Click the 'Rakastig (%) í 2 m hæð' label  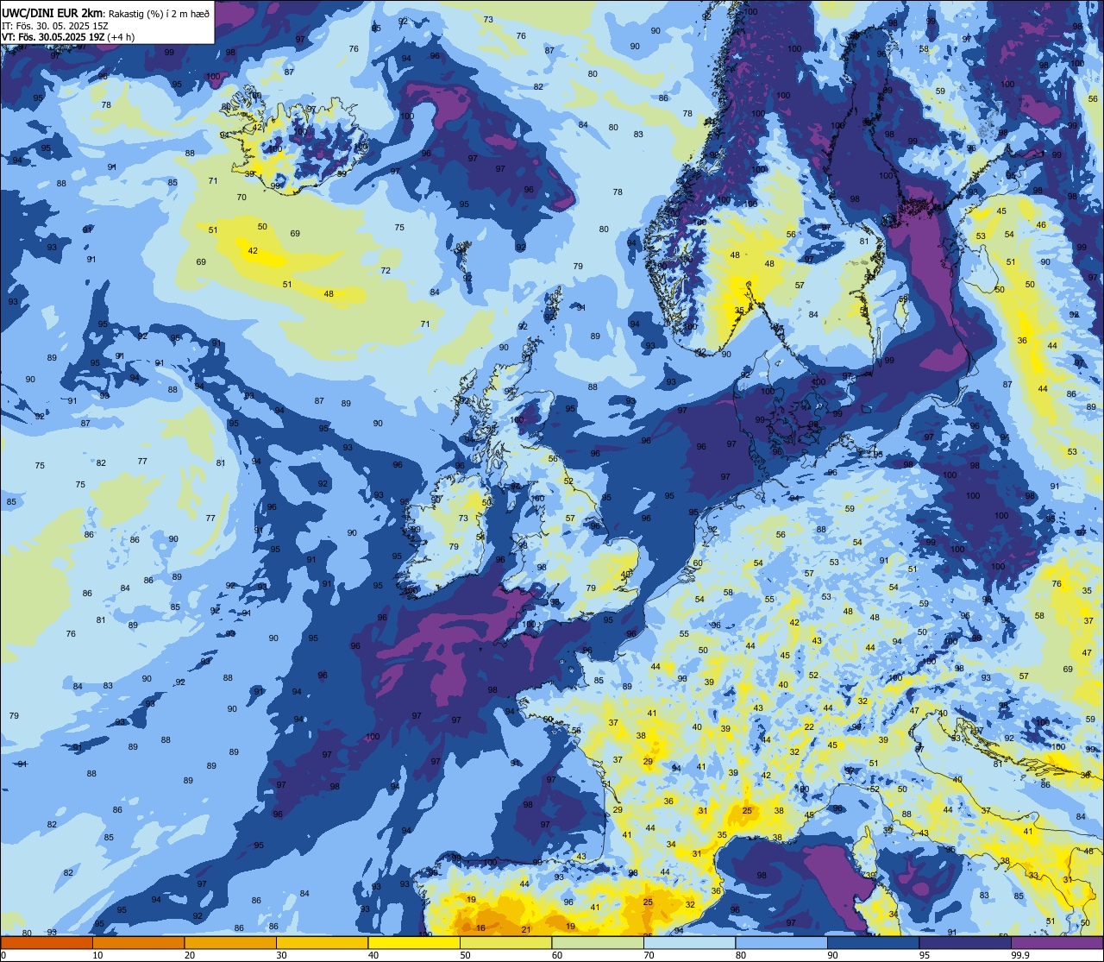[158, 12]
